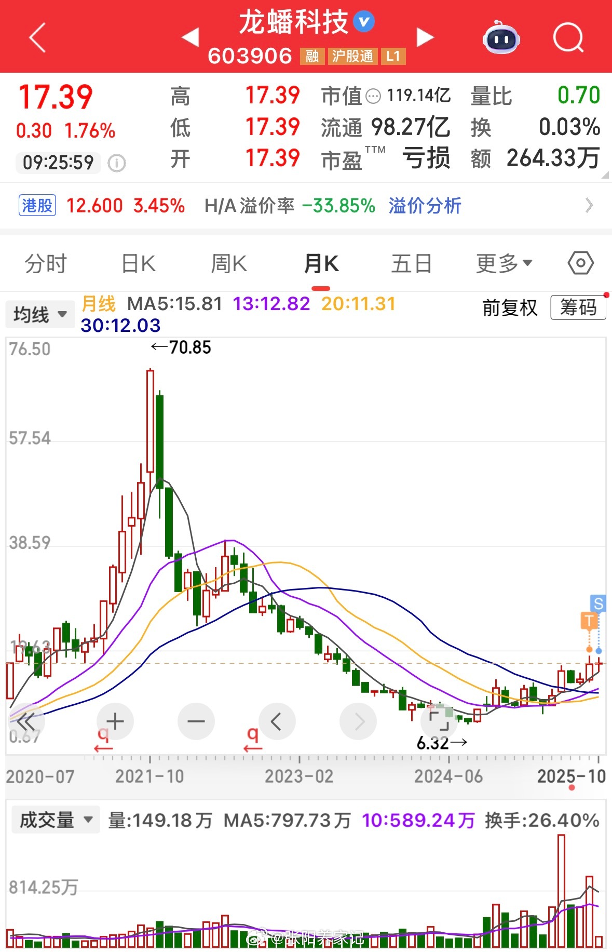
Task: Tap the MA5:15.81 legend value
Action: tap(175, 304)
